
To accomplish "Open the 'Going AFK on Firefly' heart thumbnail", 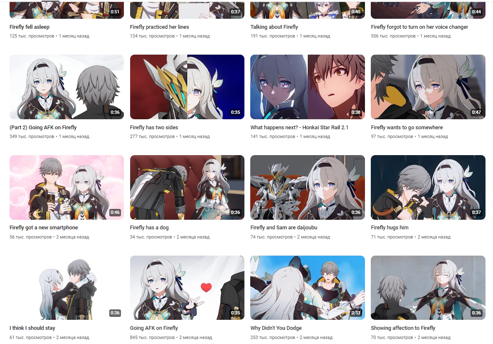I will 187,288.
